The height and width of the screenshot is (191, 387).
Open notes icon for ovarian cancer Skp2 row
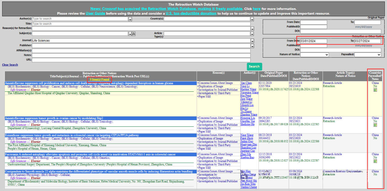(375, 125)
